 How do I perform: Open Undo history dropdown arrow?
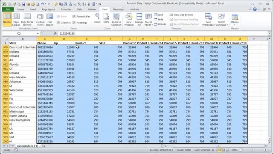point(46,4)
